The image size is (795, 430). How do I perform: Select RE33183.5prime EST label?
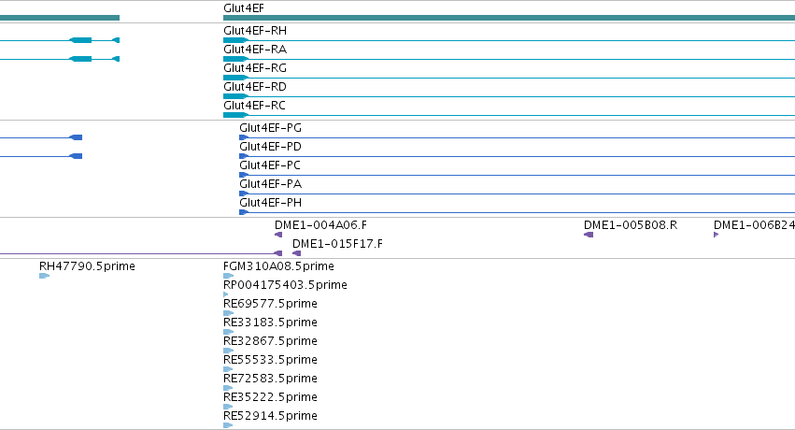[270, 322]
